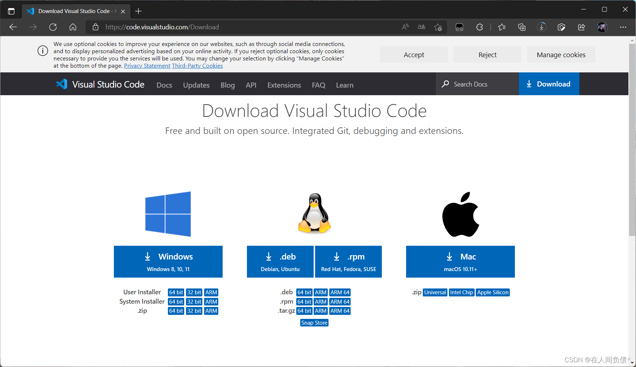Open the Docs menu item

164,85
